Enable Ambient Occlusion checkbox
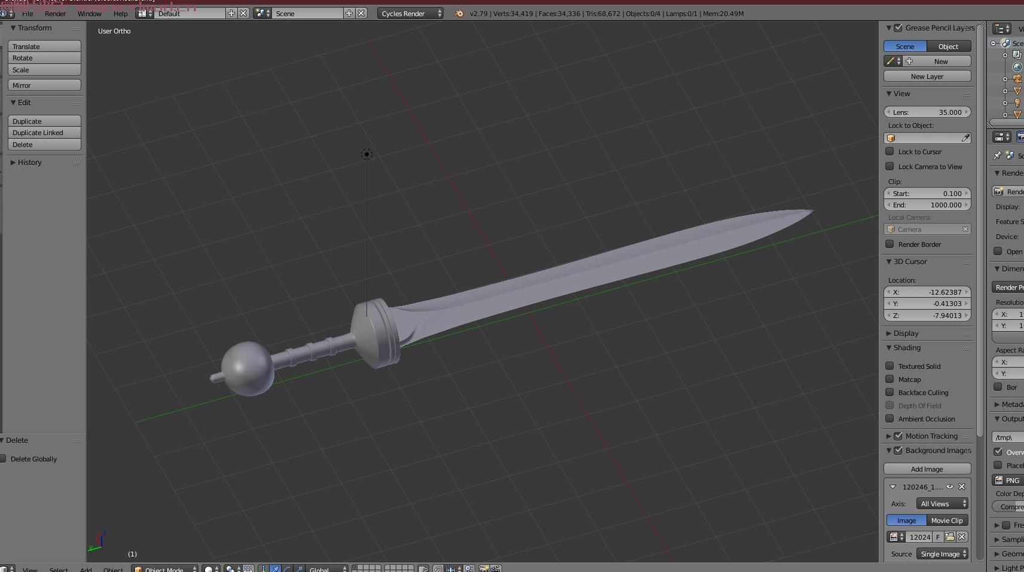 [889, 419]
